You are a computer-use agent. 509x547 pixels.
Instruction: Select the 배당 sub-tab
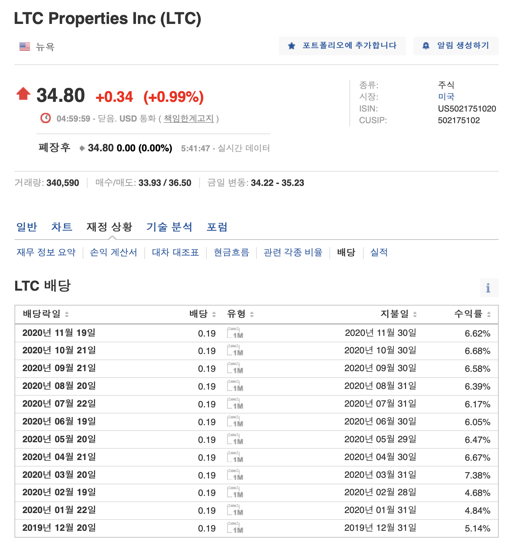[x=346, y=252]
